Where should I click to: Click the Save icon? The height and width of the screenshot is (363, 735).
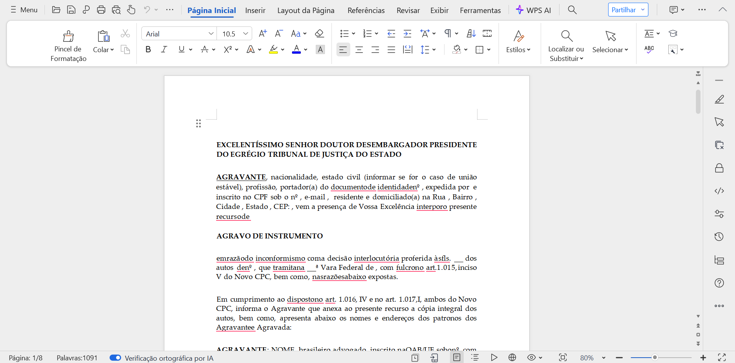71,10
